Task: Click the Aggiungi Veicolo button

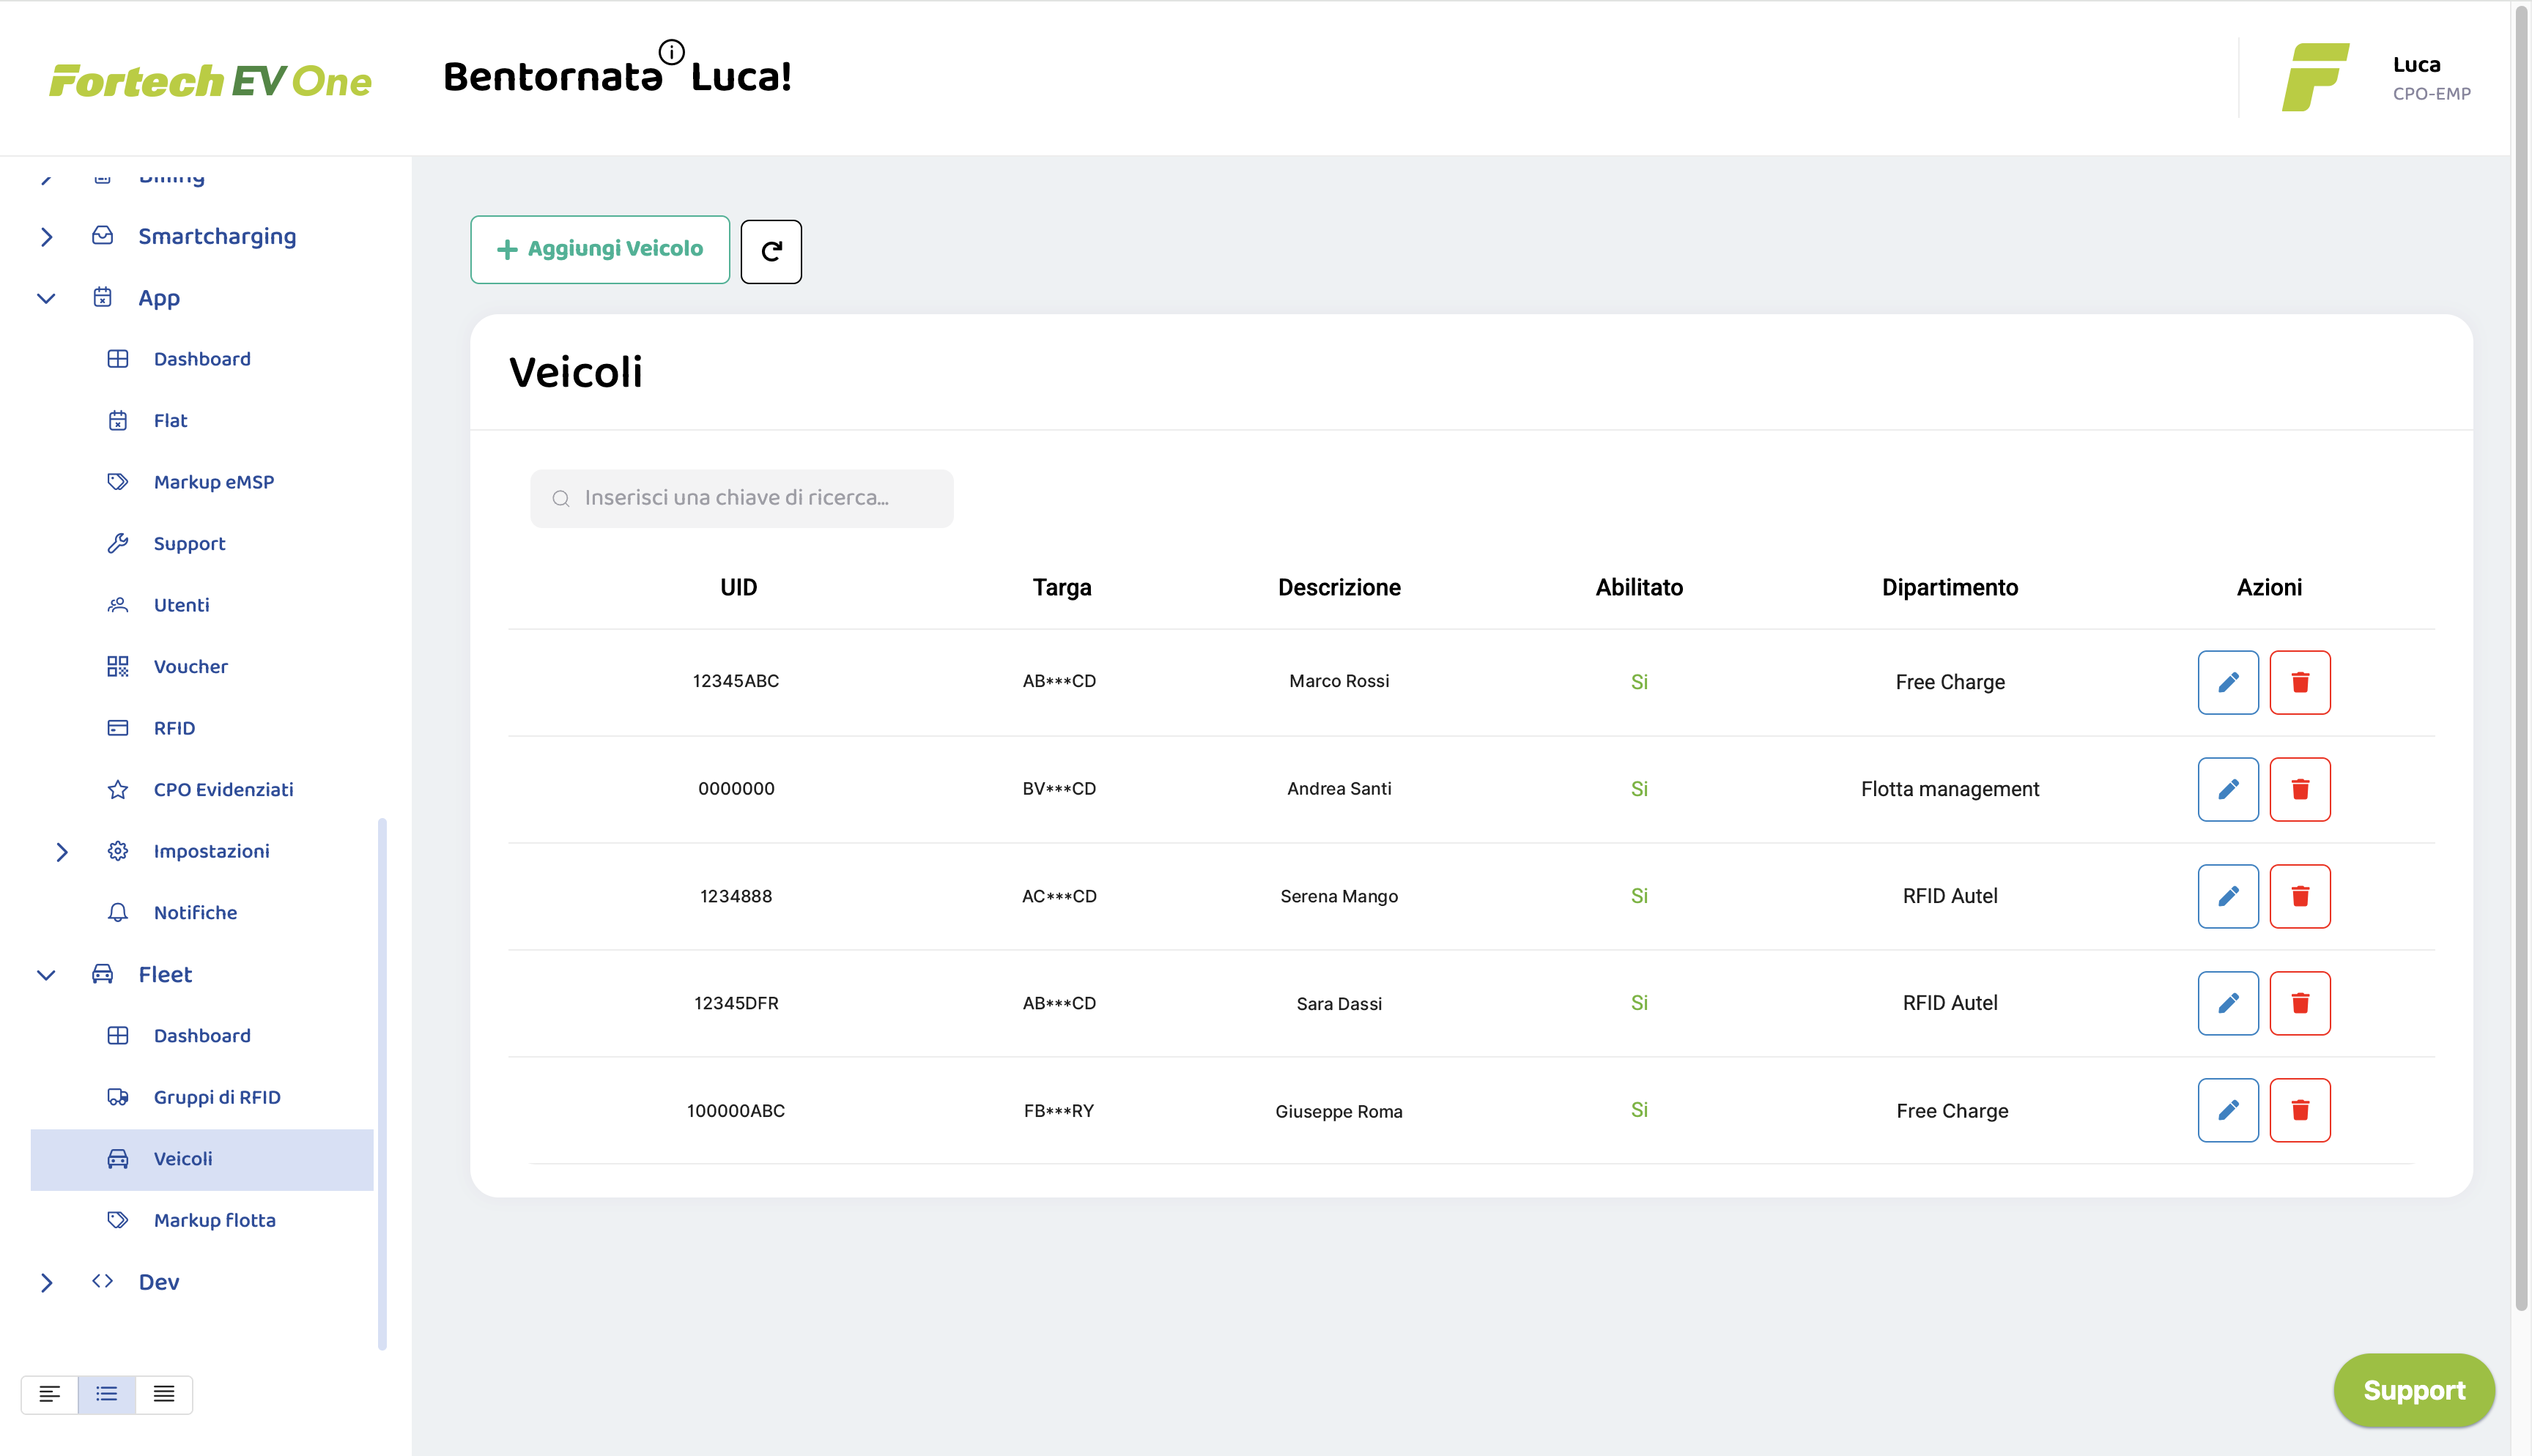Action: pyautogui.click(x=600, y=249)
